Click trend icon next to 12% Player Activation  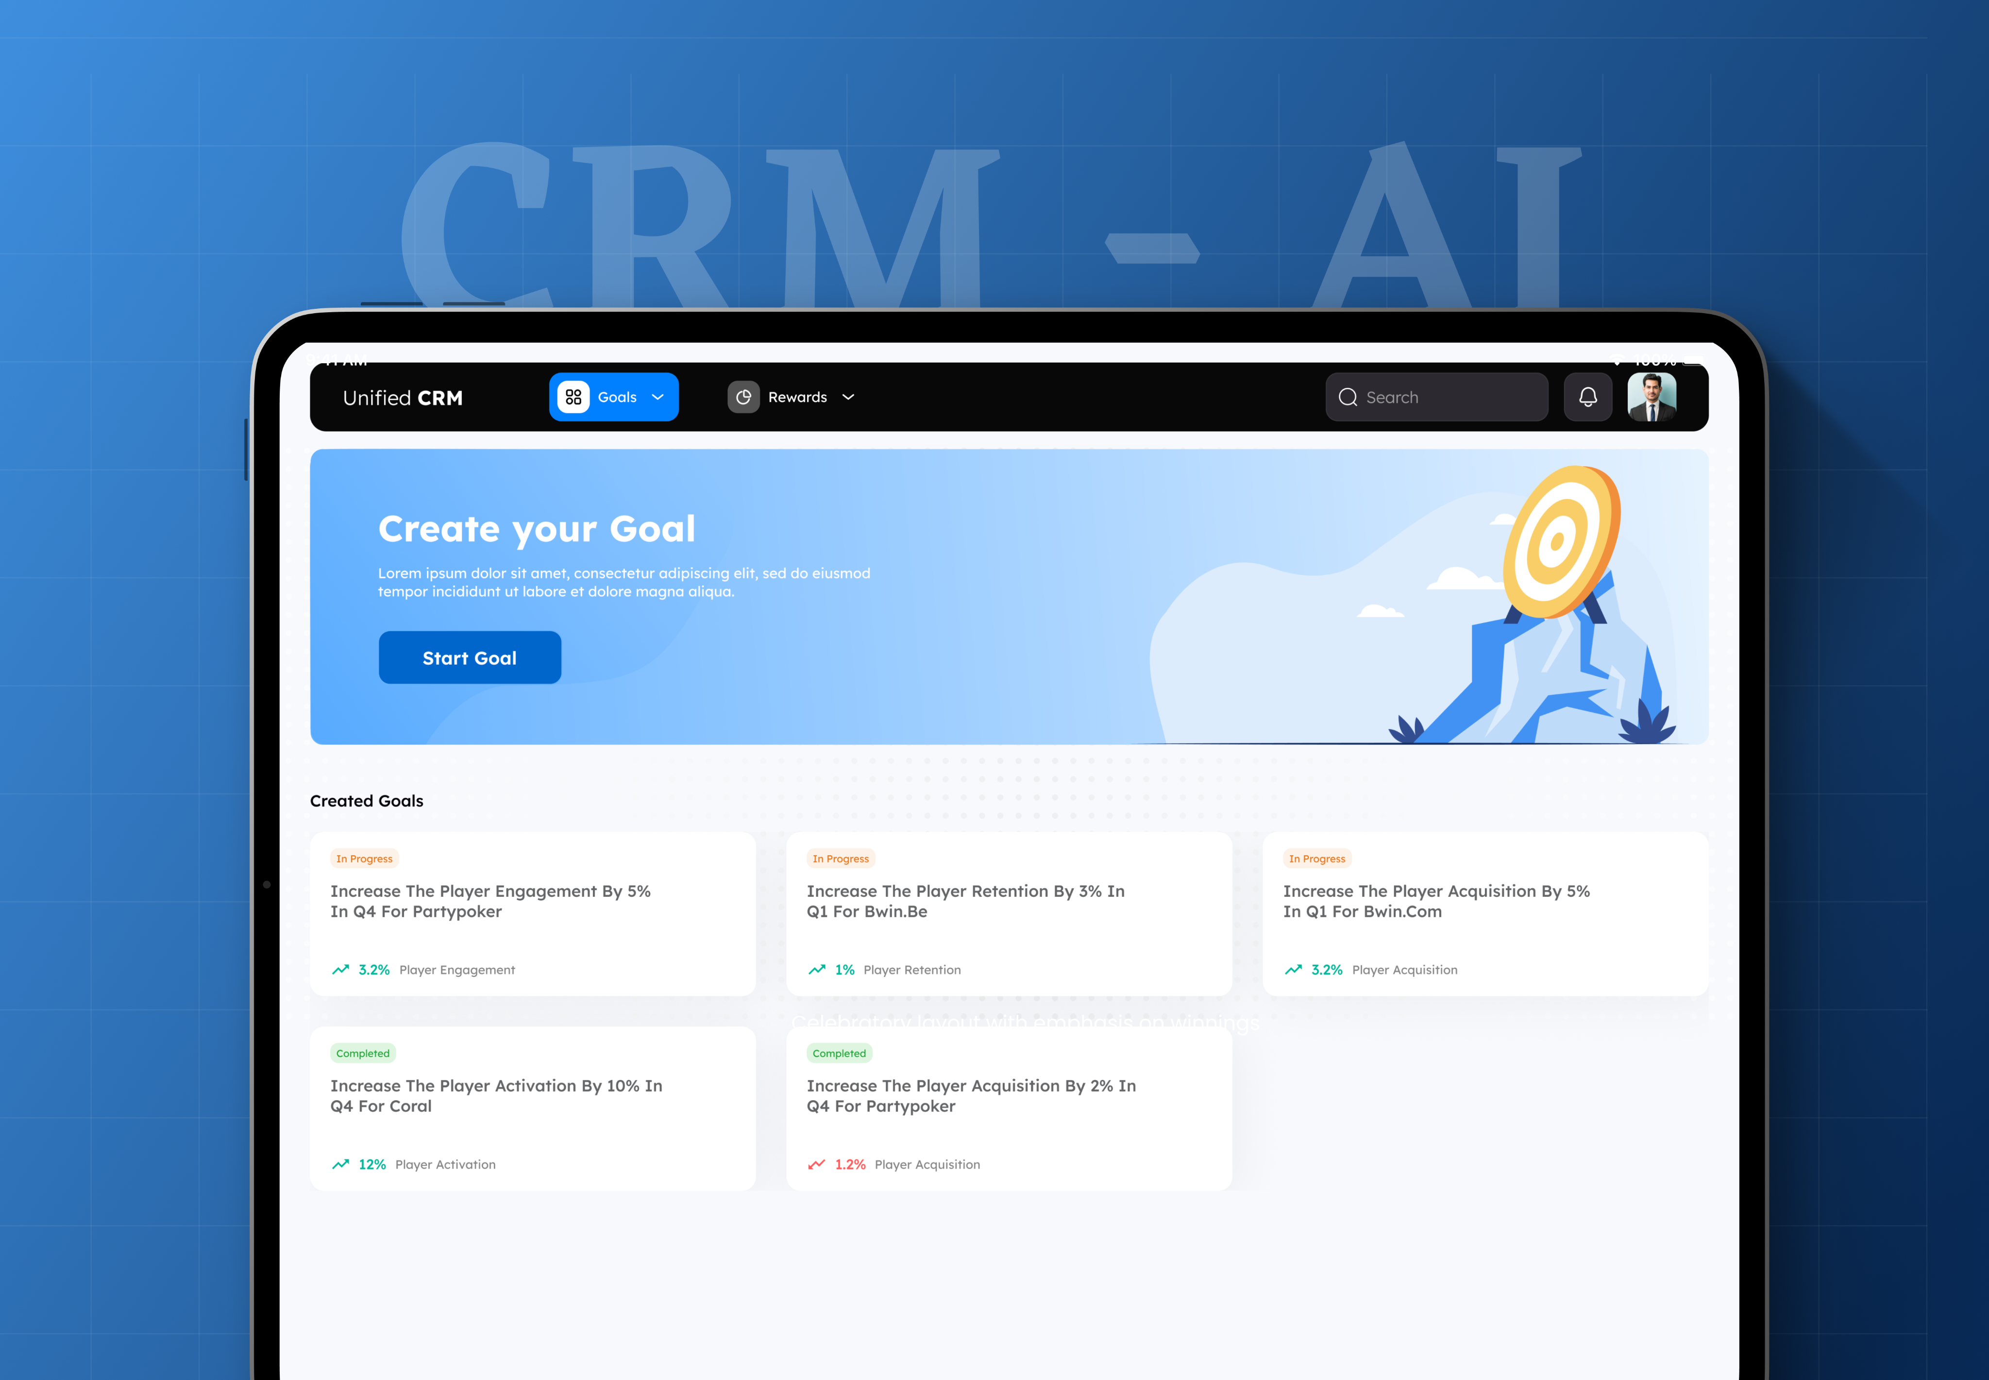(341, 1164)
